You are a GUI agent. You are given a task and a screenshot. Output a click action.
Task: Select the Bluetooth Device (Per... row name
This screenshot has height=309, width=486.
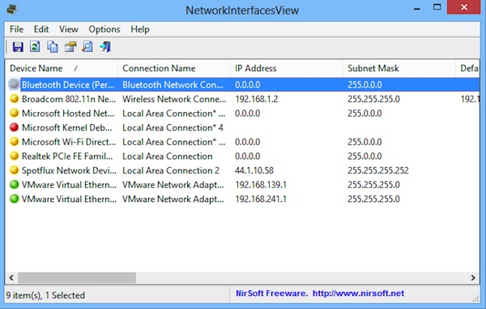(x=68, y=84)
